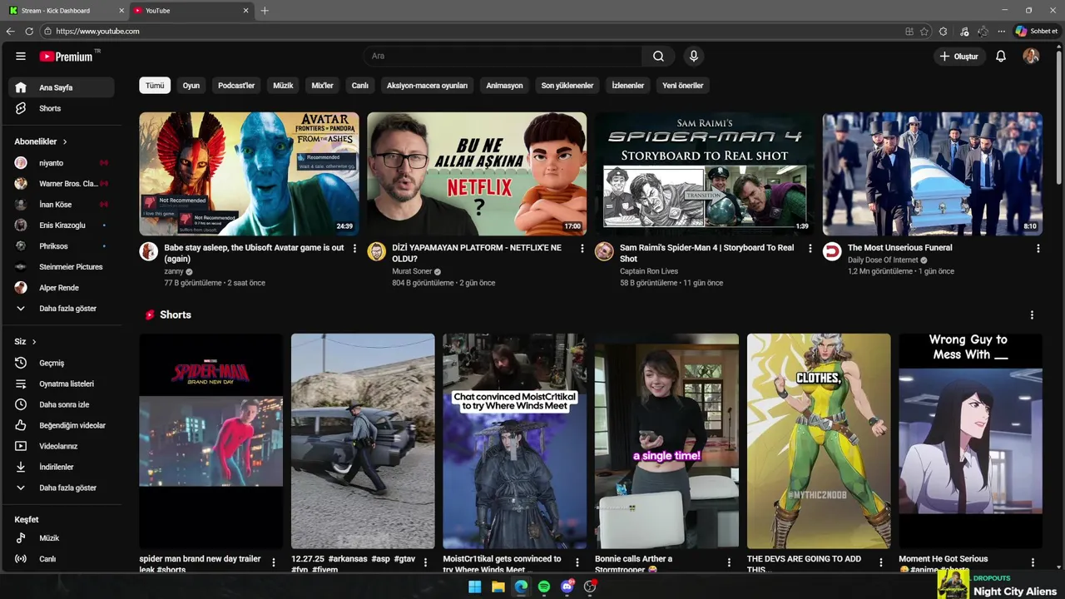
Task: Open Enis Kirazoglu channel subscription
Action: 62,225
